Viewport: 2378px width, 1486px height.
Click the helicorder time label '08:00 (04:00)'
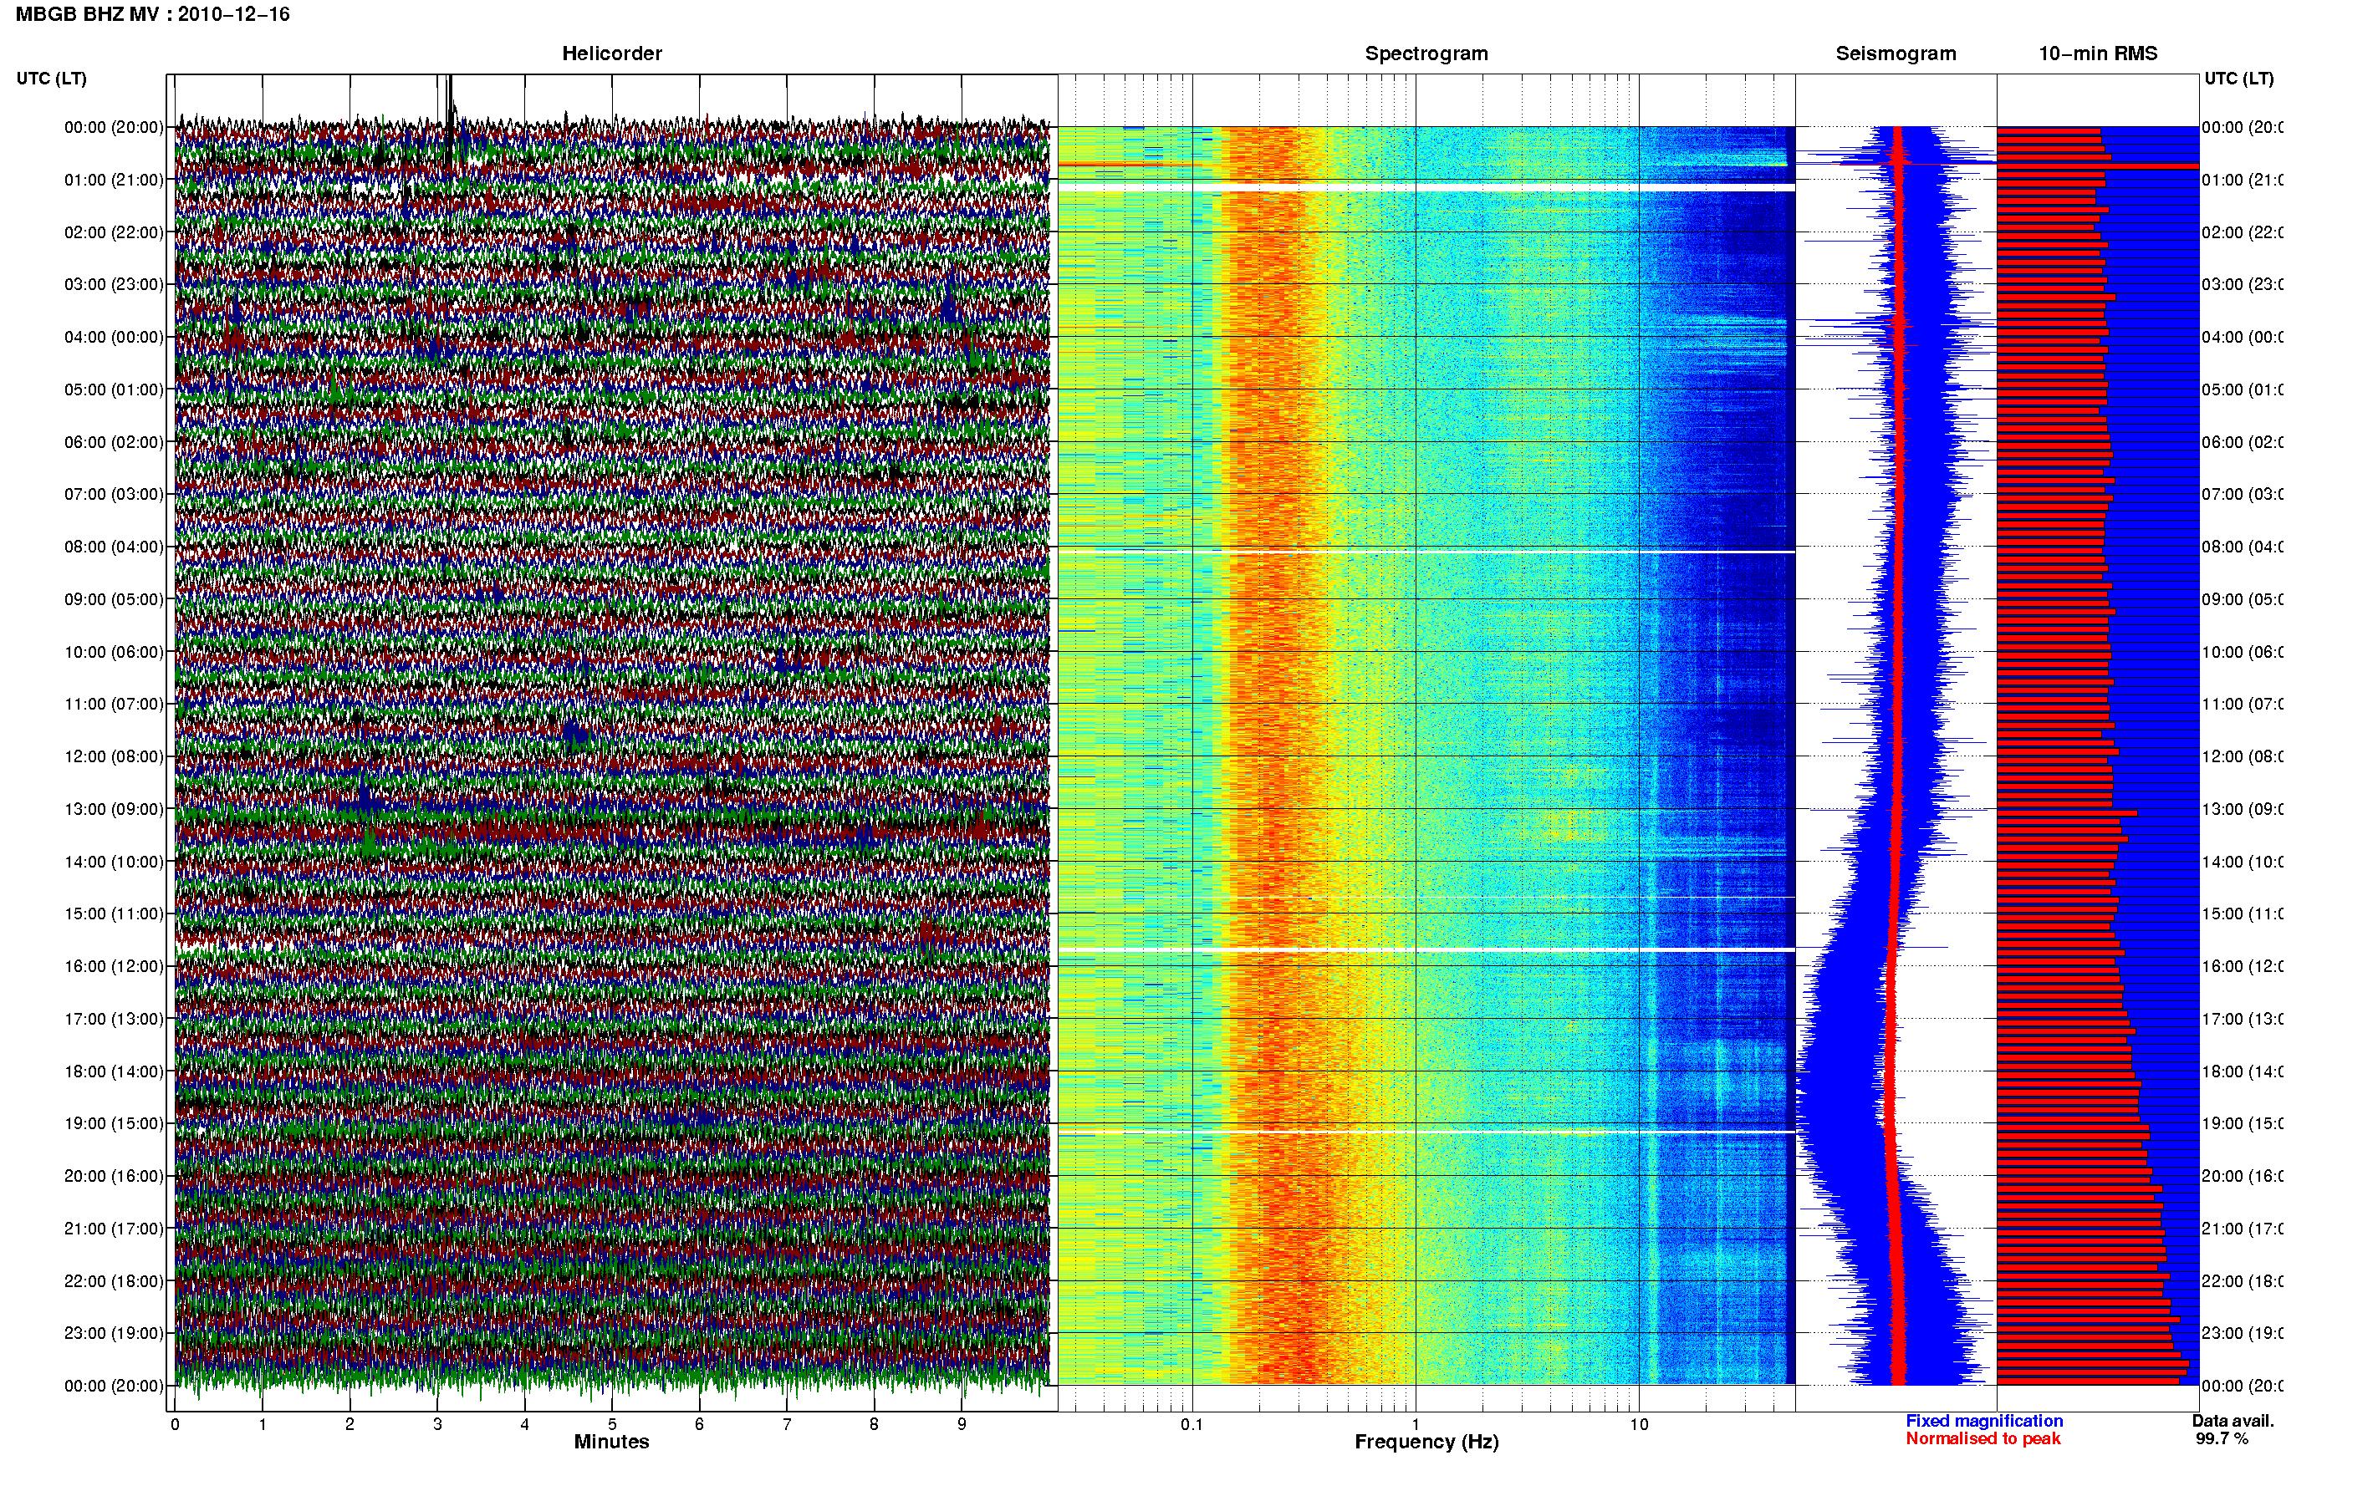[114, 547]
